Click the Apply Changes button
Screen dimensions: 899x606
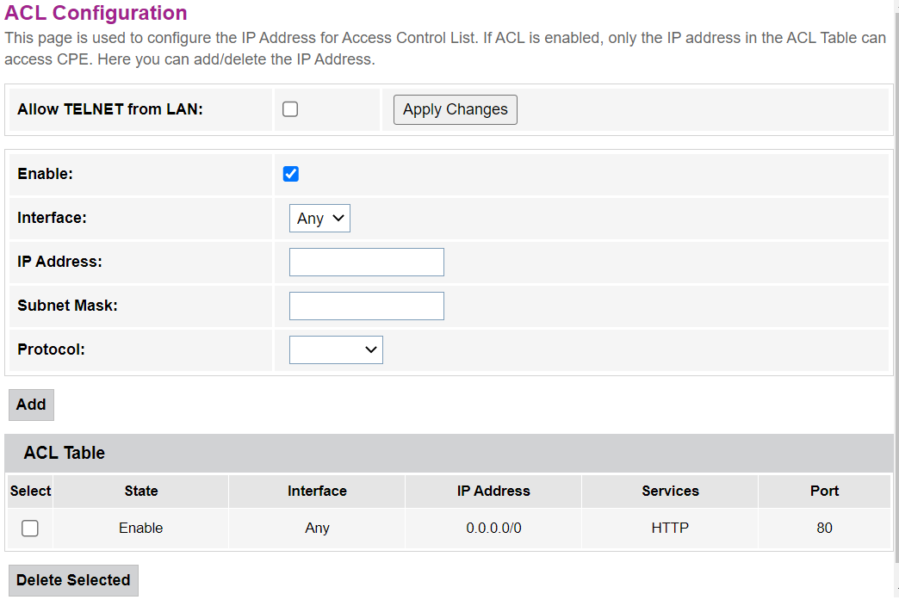click(x=455, y=109)
